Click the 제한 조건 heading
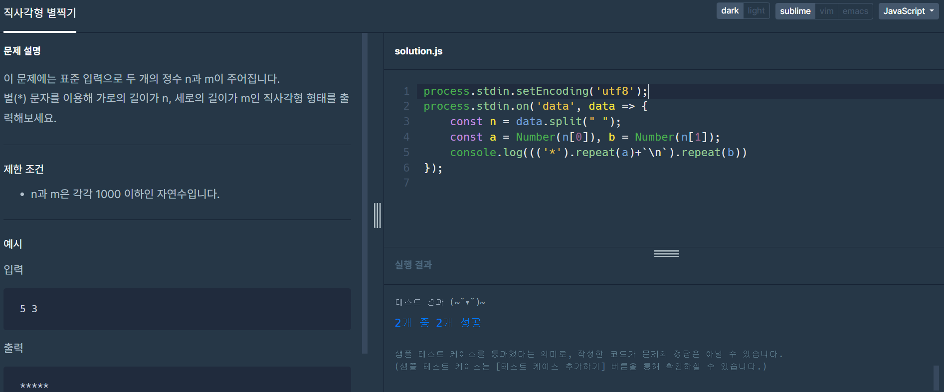944x392 pixels. tap(23, 169)
